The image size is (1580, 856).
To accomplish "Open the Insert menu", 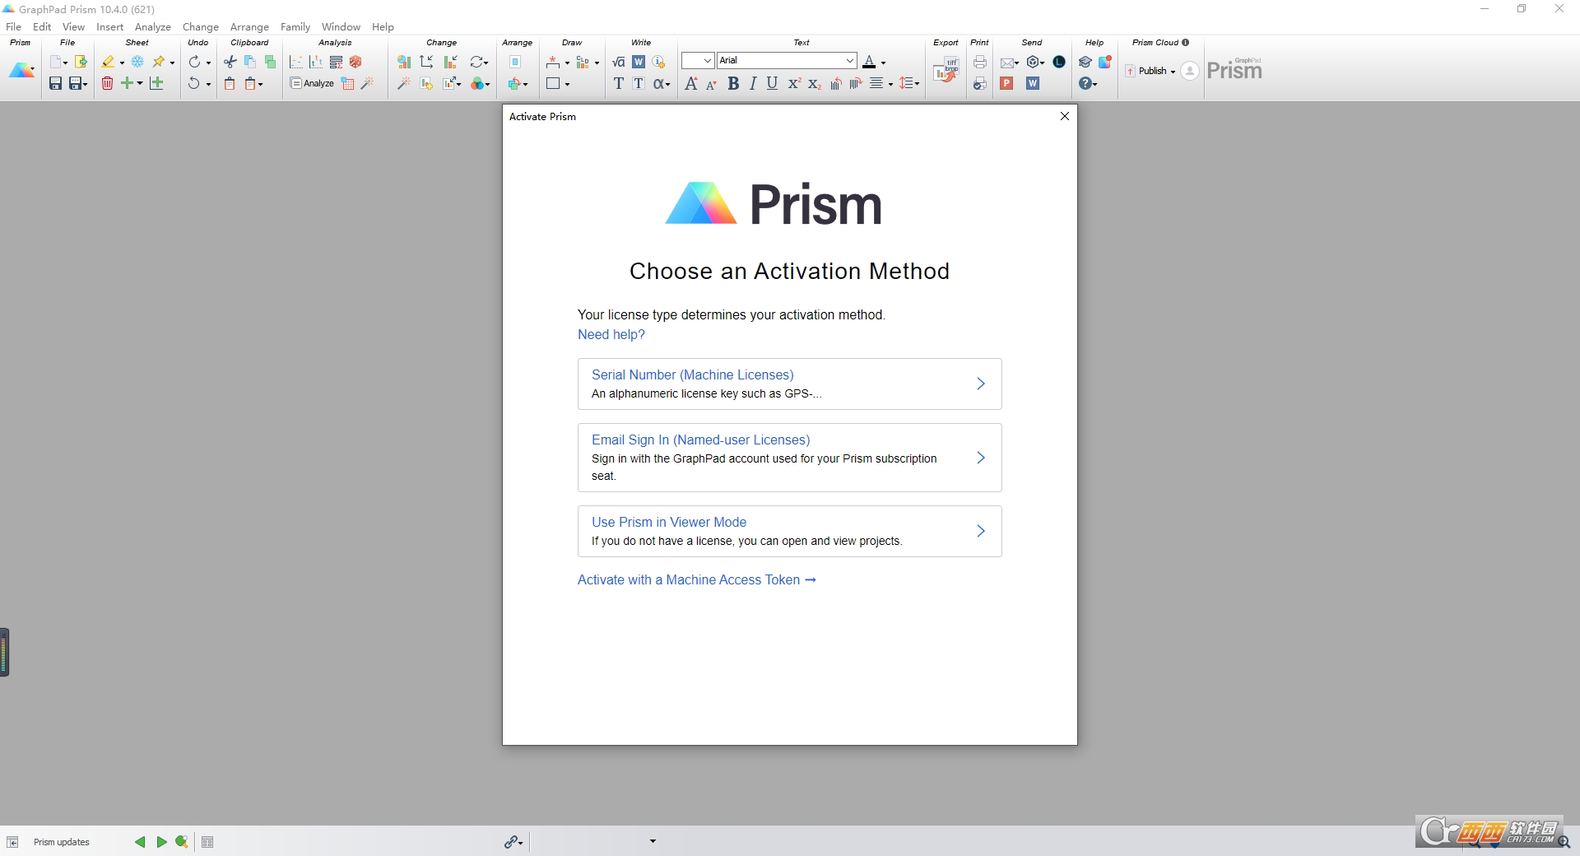I will pyautogui.click(x=109, y=26).
